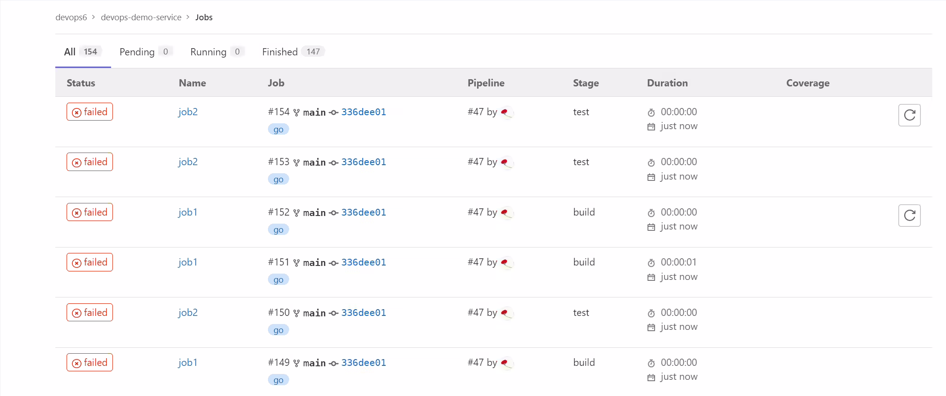Viewport: 946px width, 396px height.
Task: Open commit 336dee01 in job #154 row
Action: point(364,112)
